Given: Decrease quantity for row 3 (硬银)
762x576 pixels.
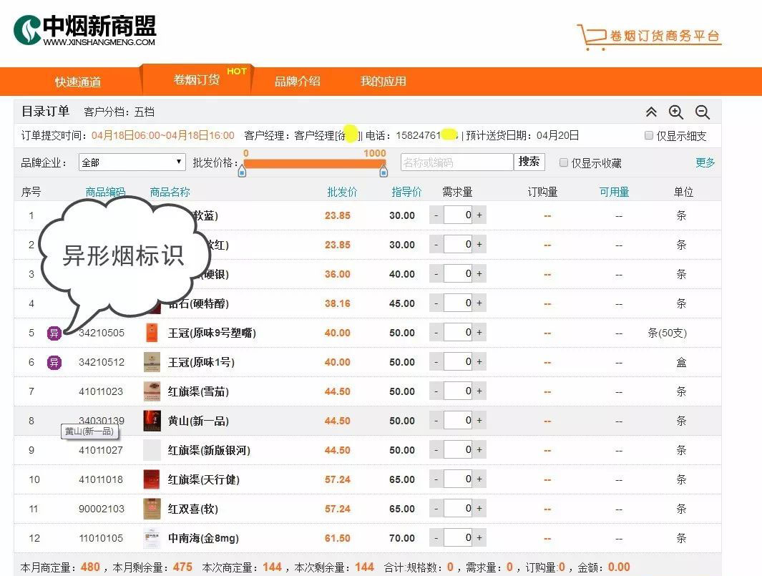Looking at the screenshot, I should click(x=436, y=274).
